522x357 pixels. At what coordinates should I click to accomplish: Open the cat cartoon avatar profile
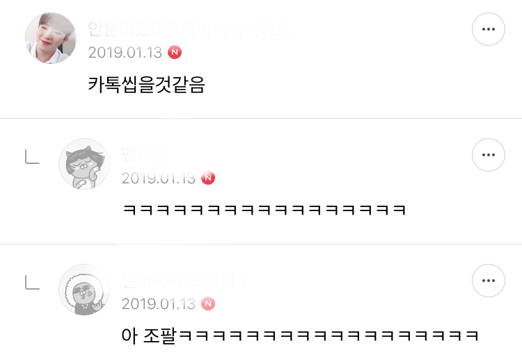click(84, 164)
